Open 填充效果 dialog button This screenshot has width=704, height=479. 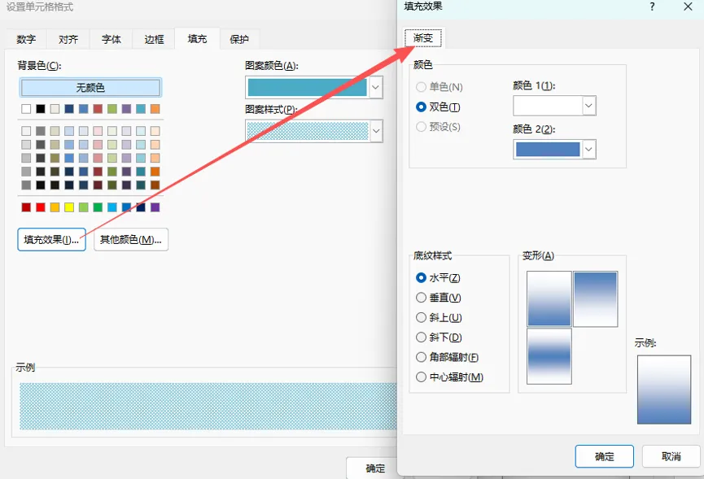51,239
